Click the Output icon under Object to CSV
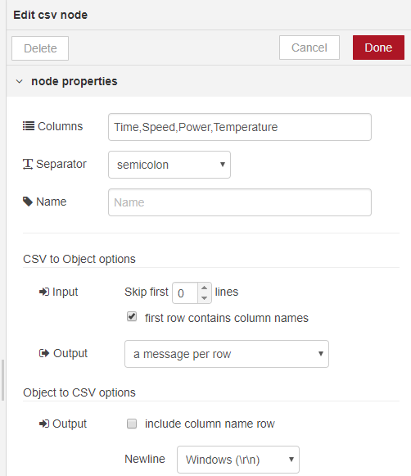This screenshot has width=411, height=476. coord(44,424)
